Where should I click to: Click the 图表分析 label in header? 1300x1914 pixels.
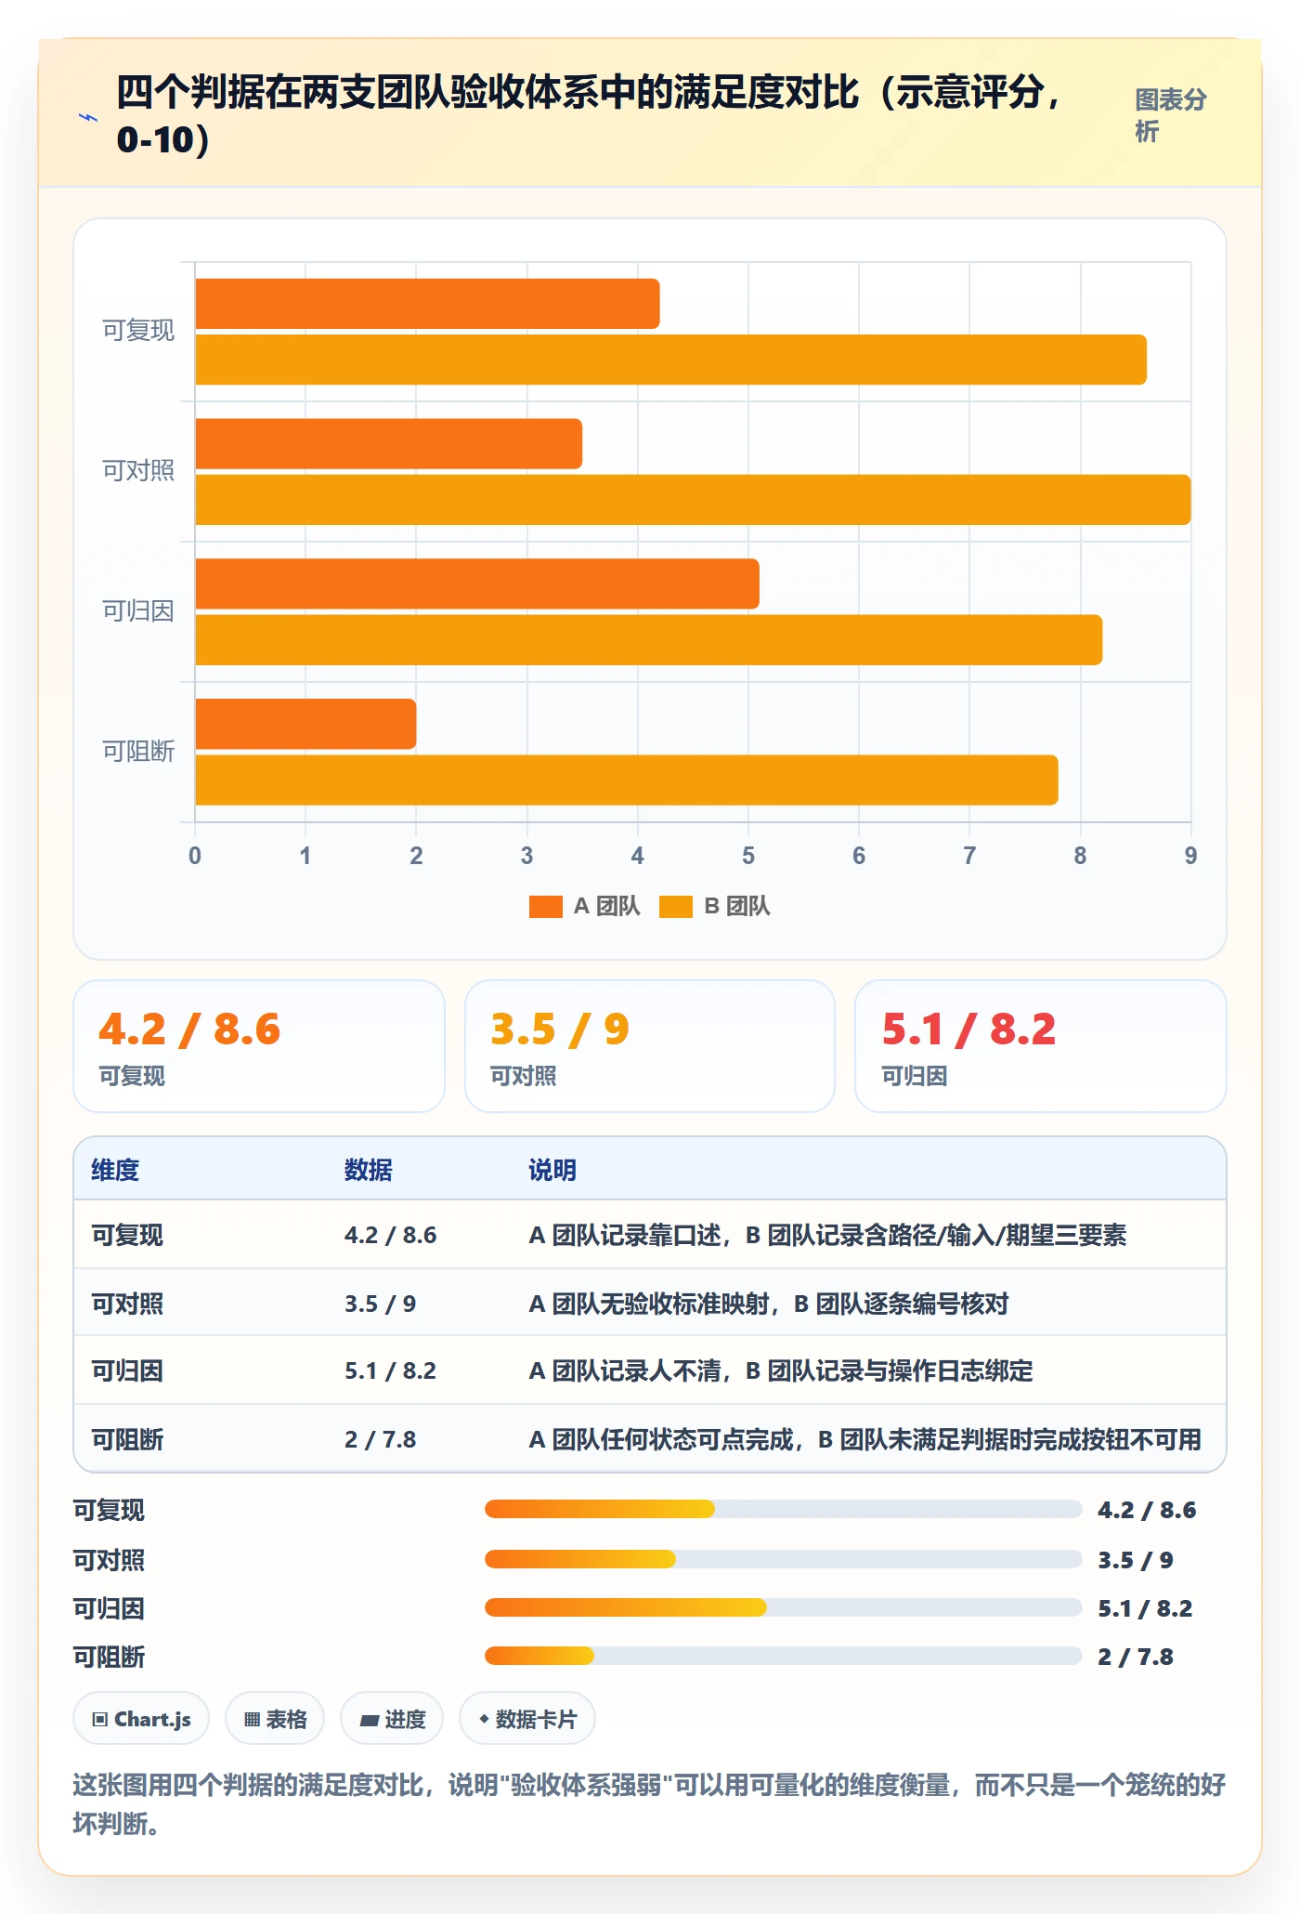point(1171,115)
